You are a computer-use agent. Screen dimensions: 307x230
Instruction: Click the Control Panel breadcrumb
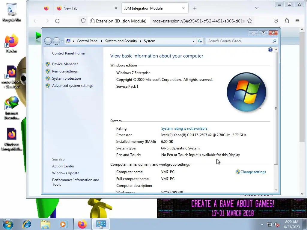coord(87,41)
